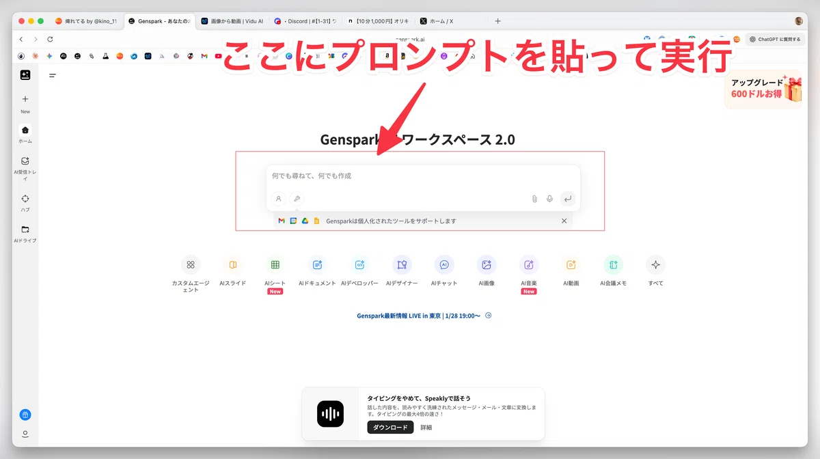
Task: Open the ハブ hub icon in sidebar
Action: pos(25,199)
